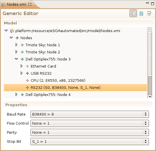Open the Stop Bit dropdown
The height and width of the screenshot is (151, 156).
(90, 141)
